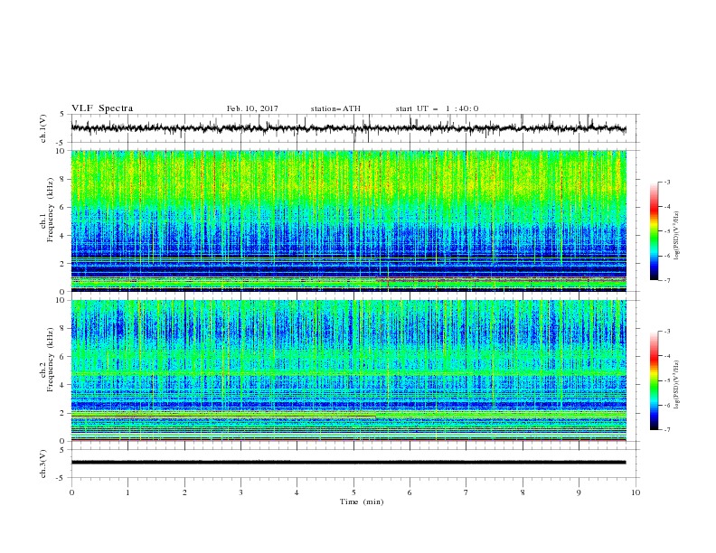Click time axis tick label "5"

click(353, 492)
